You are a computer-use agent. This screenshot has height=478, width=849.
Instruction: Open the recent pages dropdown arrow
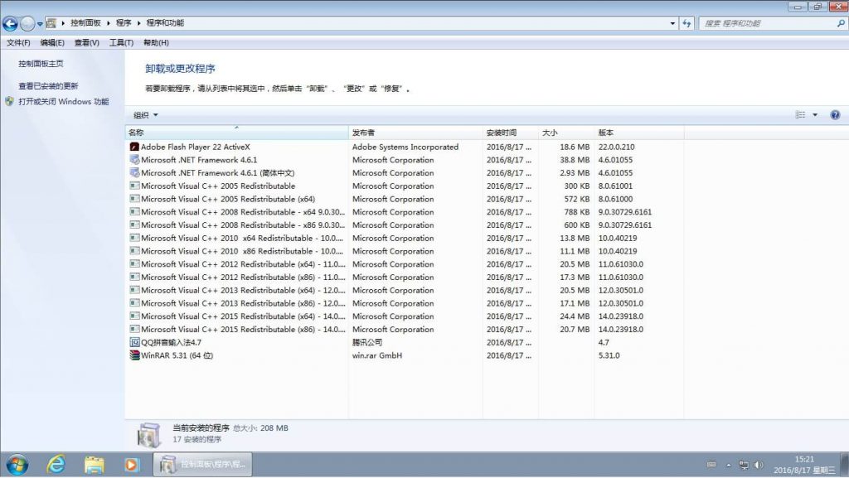pyautogui.click(x=40, y=24)
